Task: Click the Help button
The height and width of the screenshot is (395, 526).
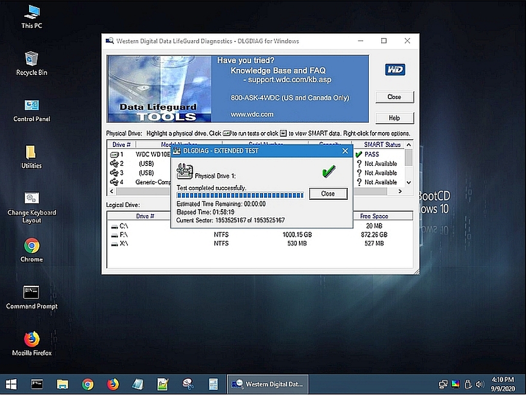Action: click(x=394, y=118)
